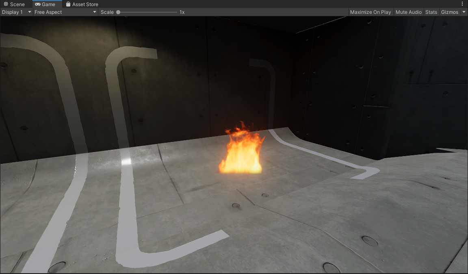Toggle Maximize On Play
Screen dimensions: 468x274
click(x=370, y=12)
